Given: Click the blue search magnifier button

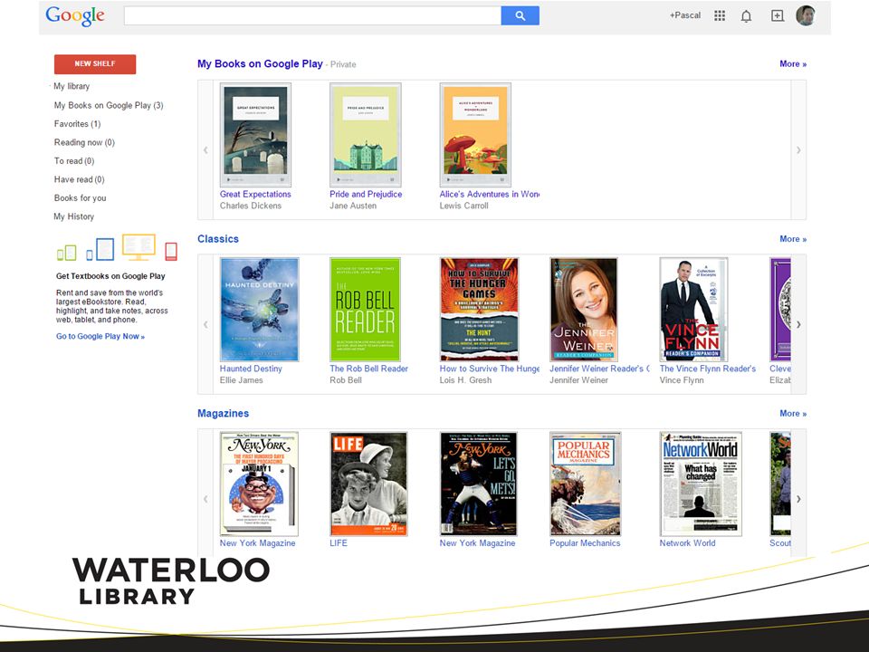Looking at the screenshot, I should tap(520, 15).
